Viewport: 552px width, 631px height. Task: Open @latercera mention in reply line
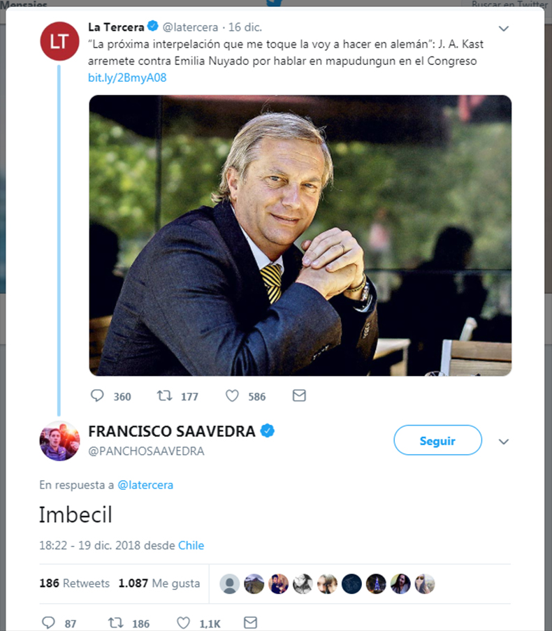(145, 484)
